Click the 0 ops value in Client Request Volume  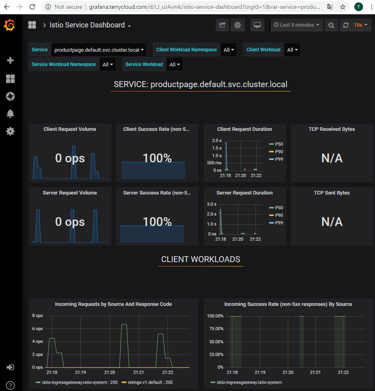(x=70, y=158)
